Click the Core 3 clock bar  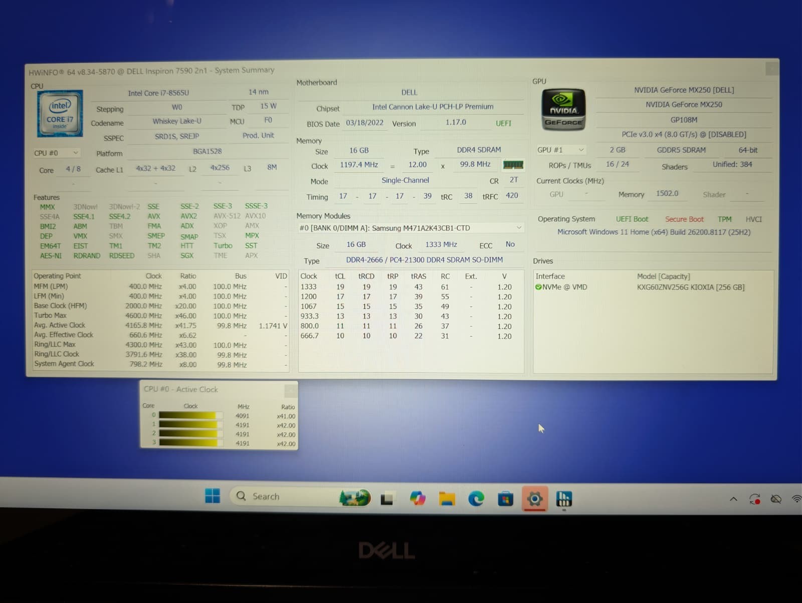pos(190,442)
